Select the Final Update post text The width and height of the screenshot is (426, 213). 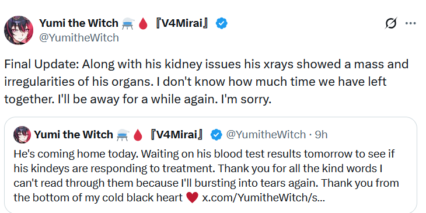tap(206, 82)
